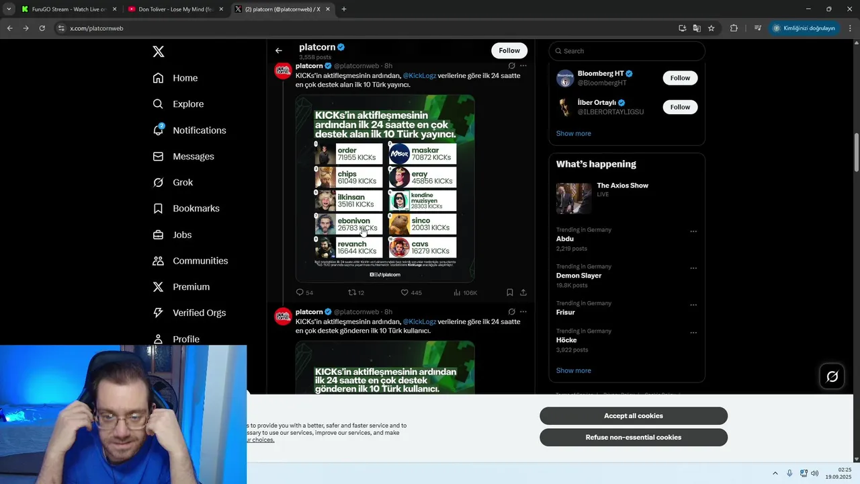Open browser extensions icon
860x484 pixels.
click(734, 28)
